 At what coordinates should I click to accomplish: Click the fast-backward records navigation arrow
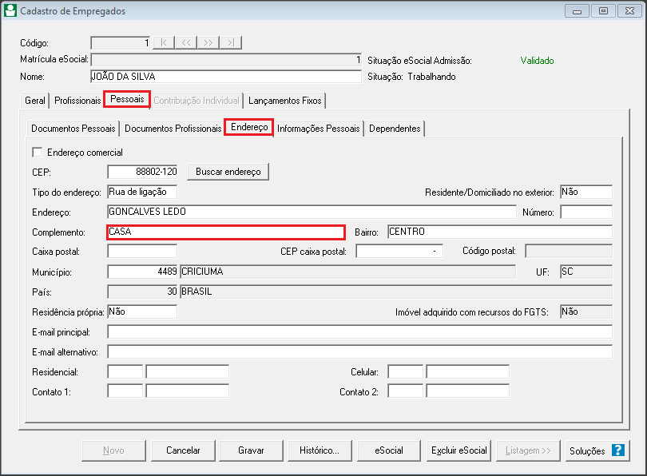[x=186, y=43]
